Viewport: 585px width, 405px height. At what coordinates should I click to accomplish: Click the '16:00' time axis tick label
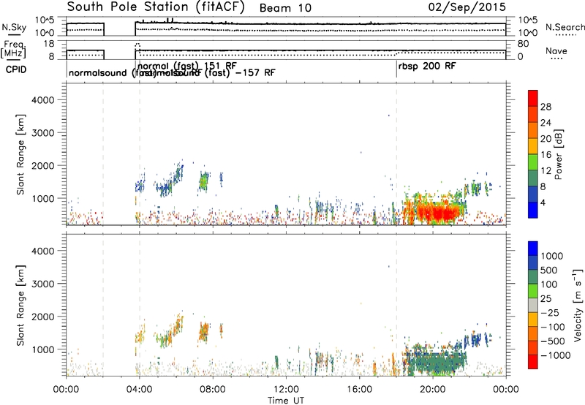[360, 390]
